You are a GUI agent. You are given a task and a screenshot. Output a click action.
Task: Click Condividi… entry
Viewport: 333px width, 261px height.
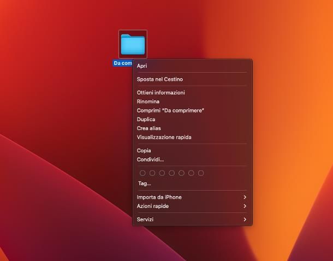pos(192,159)
